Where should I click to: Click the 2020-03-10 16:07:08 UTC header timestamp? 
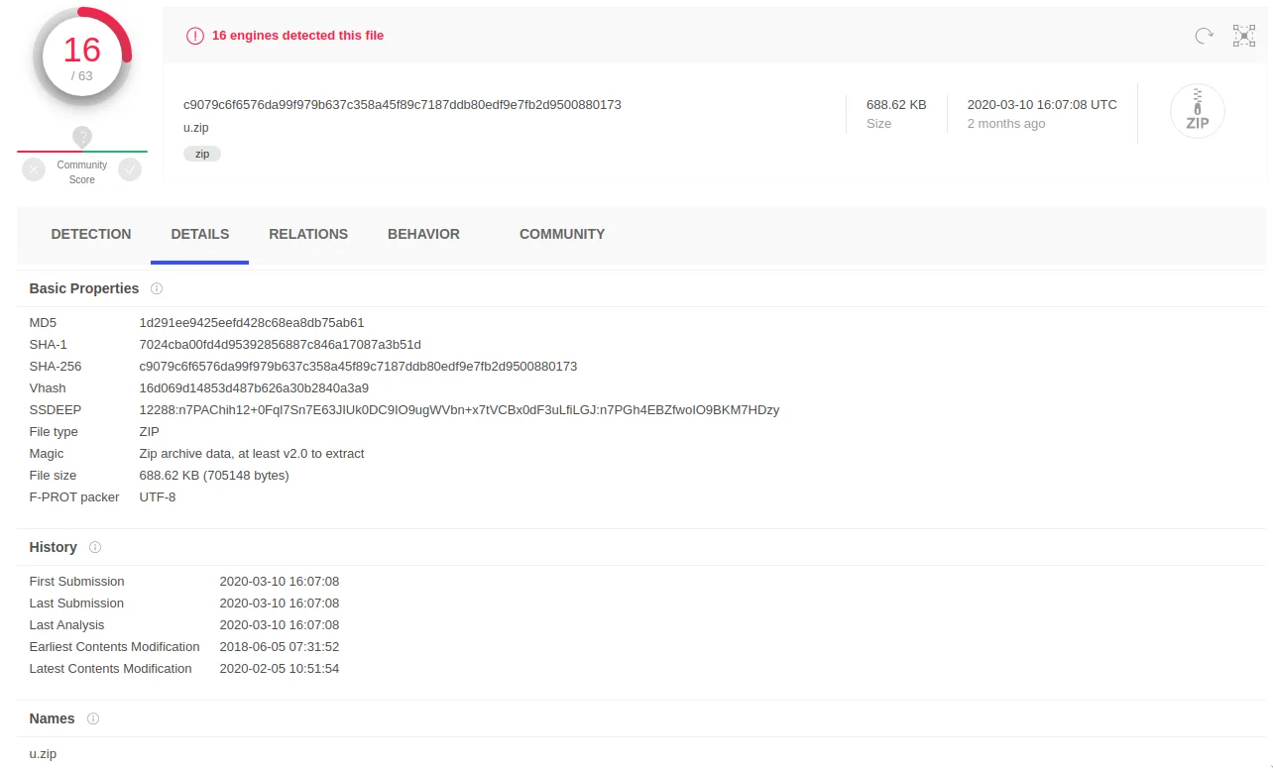point(1042,105)
